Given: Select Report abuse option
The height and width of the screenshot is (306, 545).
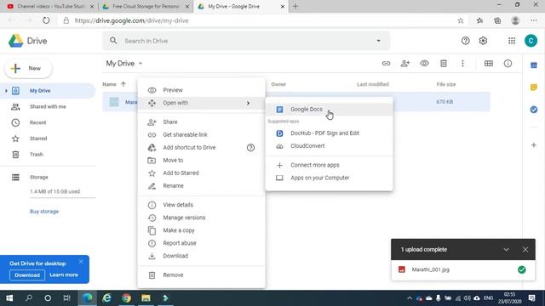Looking at the screenshot, I should [201, 243].
